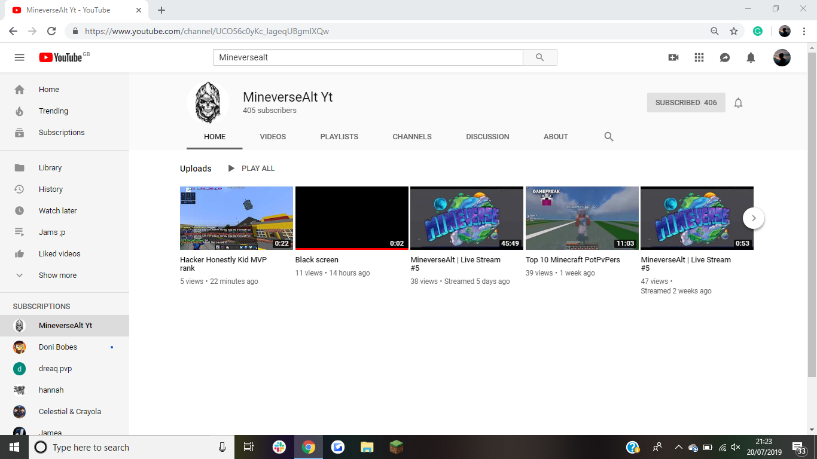Expand Show more in sidebar
Image resolution: width=817 pixels, height=459 pixels.
65,276
